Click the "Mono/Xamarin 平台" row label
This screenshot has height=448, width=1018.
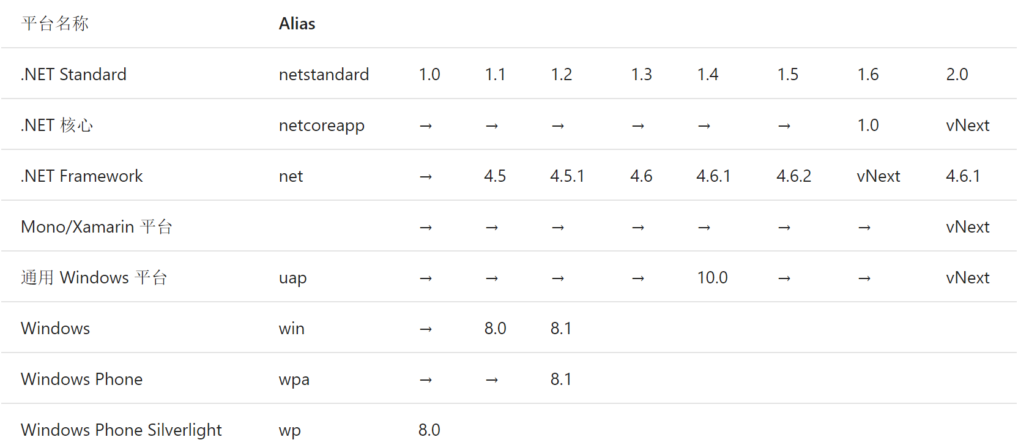click(96, 227)
